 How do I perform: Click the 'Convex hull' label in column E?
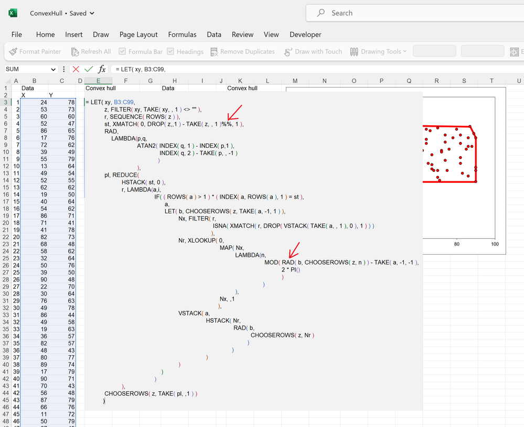(101, 88)
